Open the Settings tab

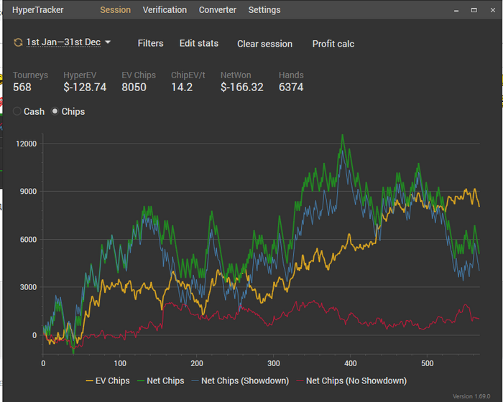(x=264, y=10)
